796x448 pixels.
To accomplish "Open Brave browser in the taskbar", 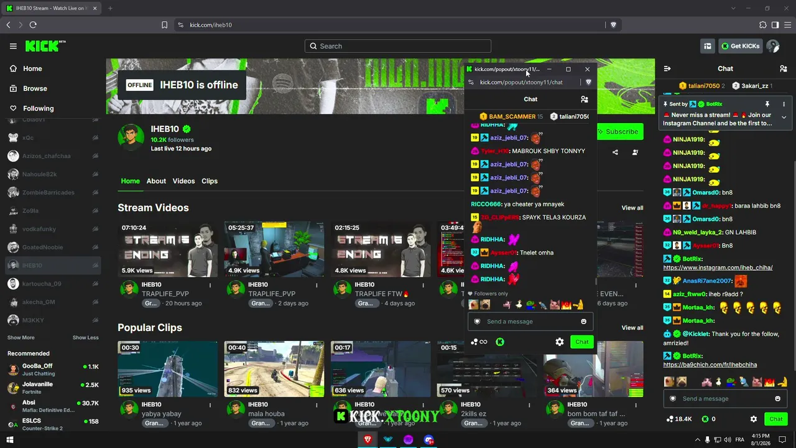I will (368, 440).
